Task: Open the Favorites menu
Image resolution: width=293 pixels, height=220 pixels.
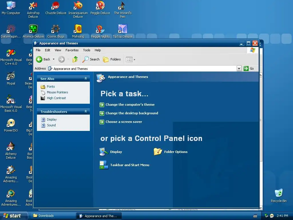Action: 72,50
